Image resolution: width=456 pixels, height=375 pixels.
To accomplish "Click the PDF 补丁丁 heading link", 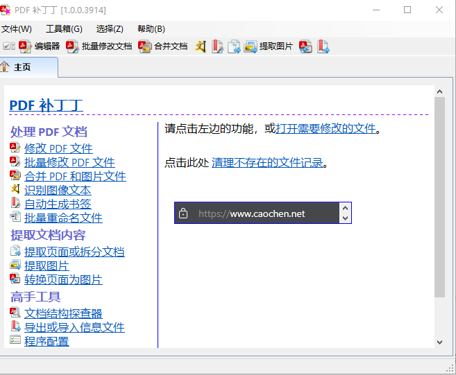I will (46, 105).
